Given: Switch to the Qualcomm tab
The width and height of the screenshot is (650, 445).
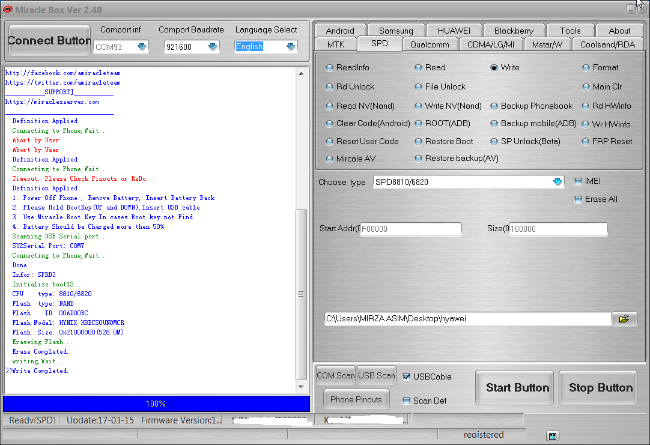Looking at the screenshot, I should click(x=430, y=44).
